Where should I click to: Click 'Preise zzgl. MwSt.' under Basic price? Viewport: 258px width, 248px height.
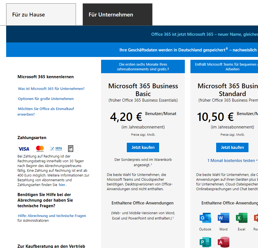click(143, 135)
